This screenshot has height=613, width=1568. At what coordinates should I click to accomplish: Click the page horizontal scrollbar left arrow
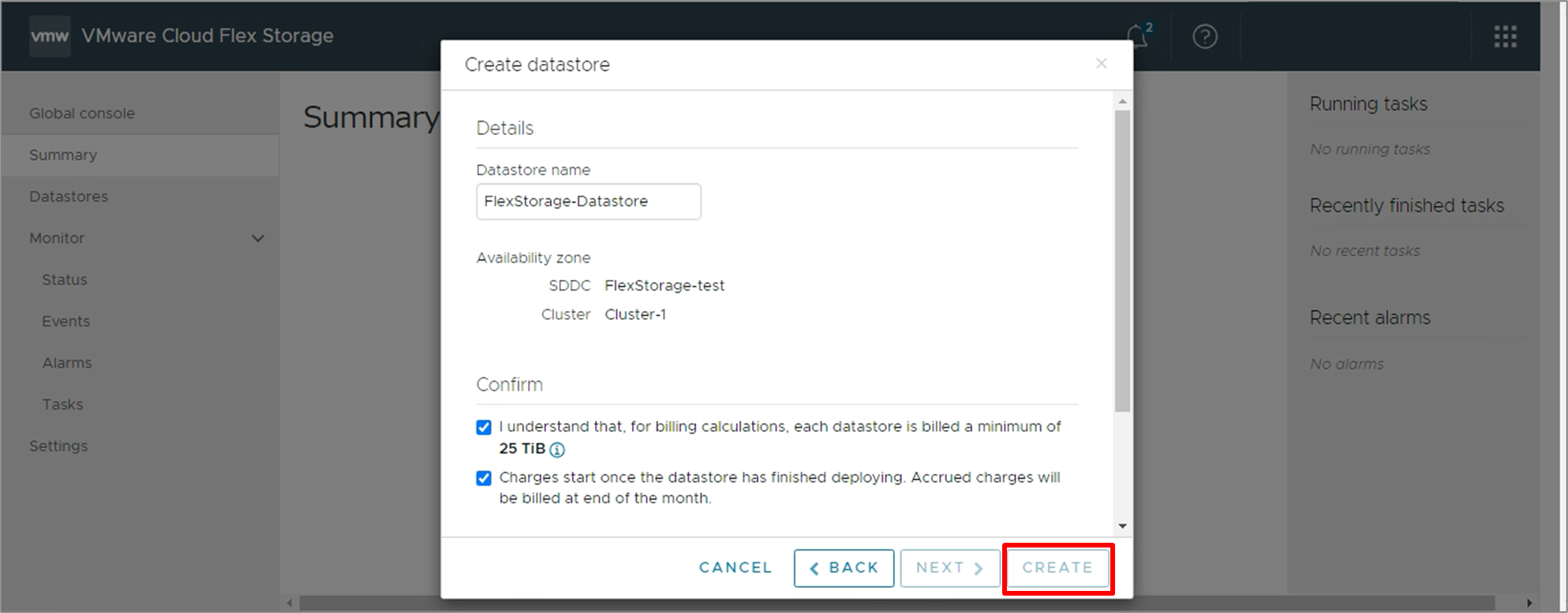(290, 604)
